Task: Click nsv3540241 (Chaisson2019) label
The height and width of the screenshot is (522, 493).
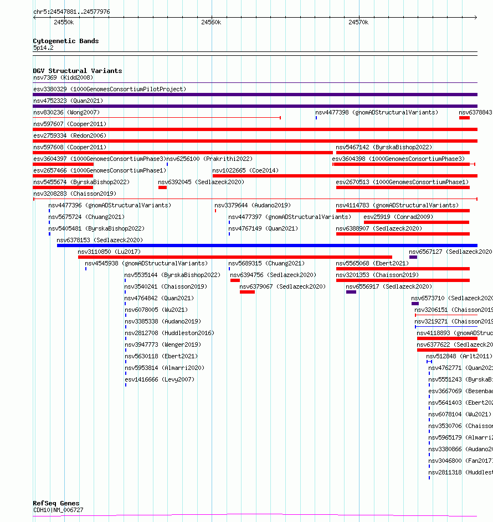Action: click(166, 288)
